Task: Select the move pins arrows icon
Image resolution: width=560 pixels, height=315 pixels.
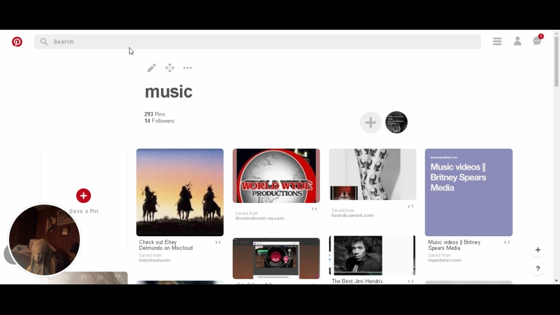Action: 170,68
